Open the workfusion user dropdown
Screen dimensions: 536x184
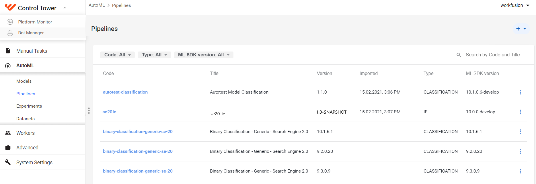click(515, 5)
